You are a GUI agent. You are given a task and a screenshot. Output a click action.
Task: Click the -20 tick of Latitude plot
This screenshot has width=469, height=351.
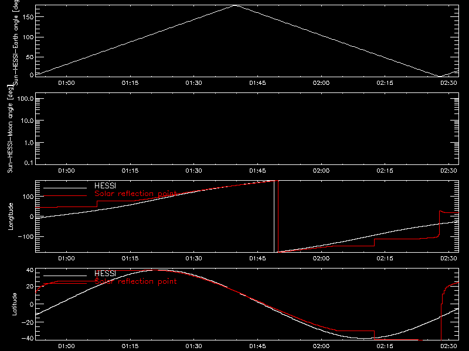[x=28, y=322]
